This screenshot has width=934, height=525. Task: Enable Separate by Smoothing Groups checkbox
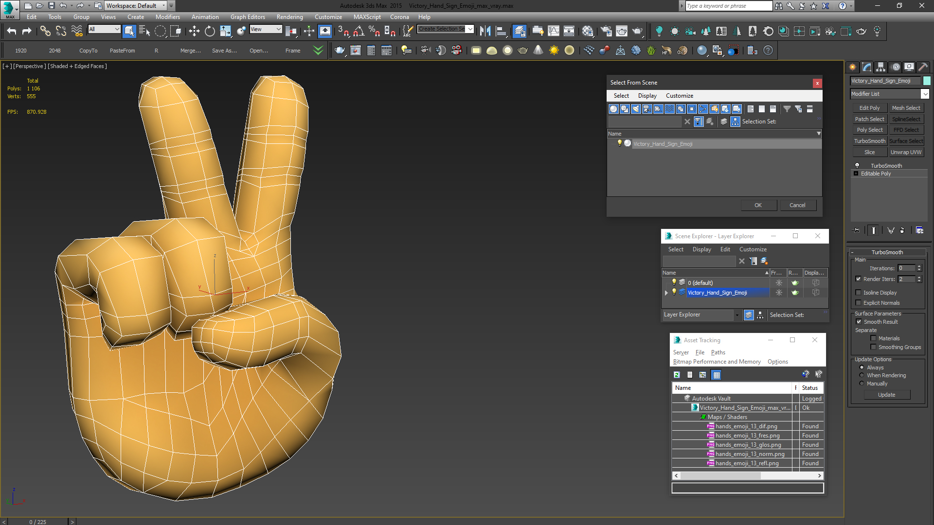pos(874,347)
